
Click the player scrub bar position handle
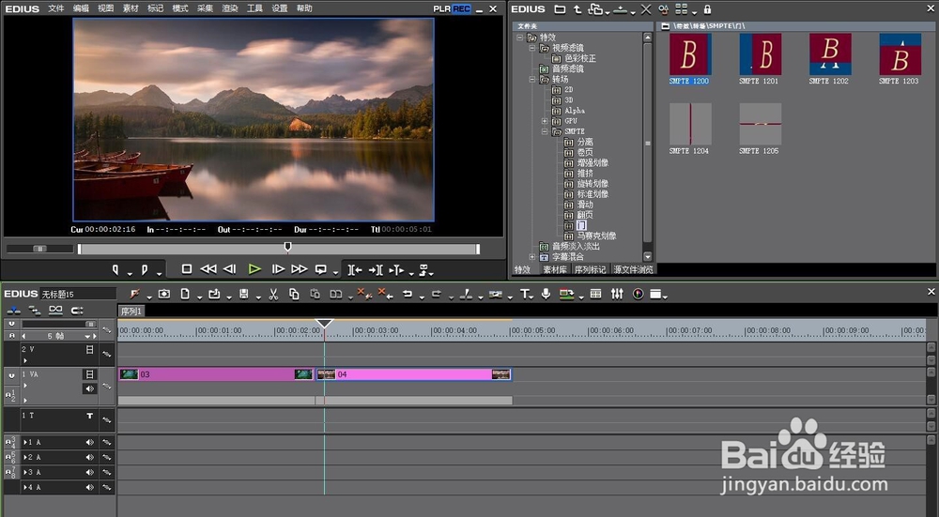tap(287, 247)
